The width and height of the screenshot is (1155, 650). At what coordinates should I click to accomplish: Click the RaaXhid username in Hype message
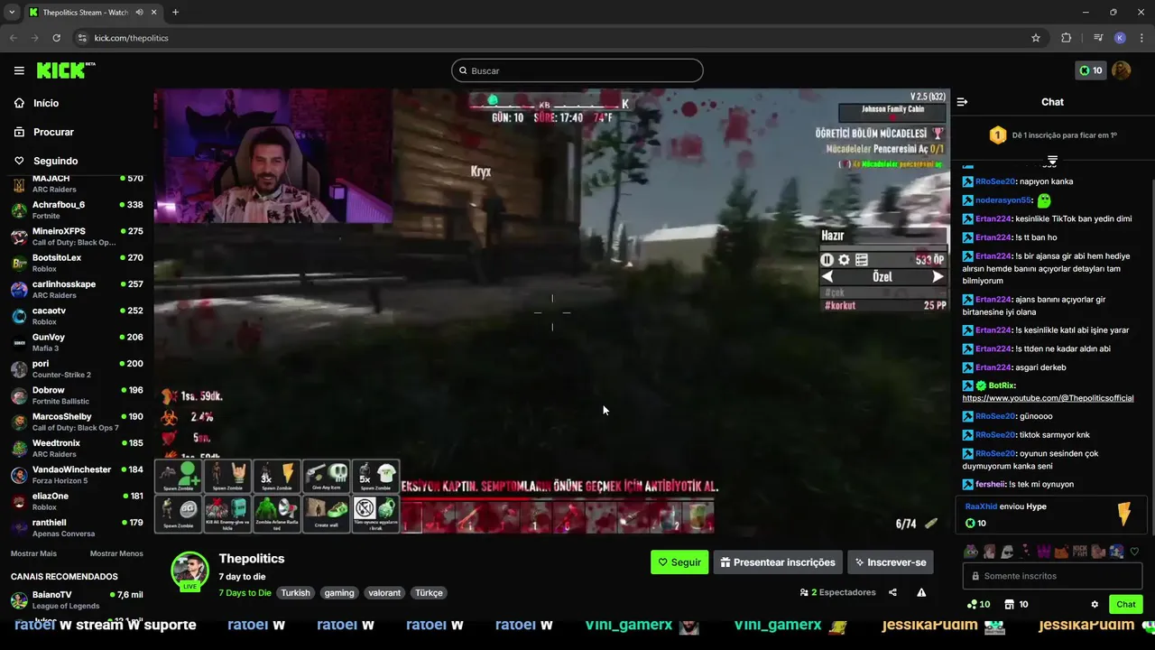[x=981, y=506]
